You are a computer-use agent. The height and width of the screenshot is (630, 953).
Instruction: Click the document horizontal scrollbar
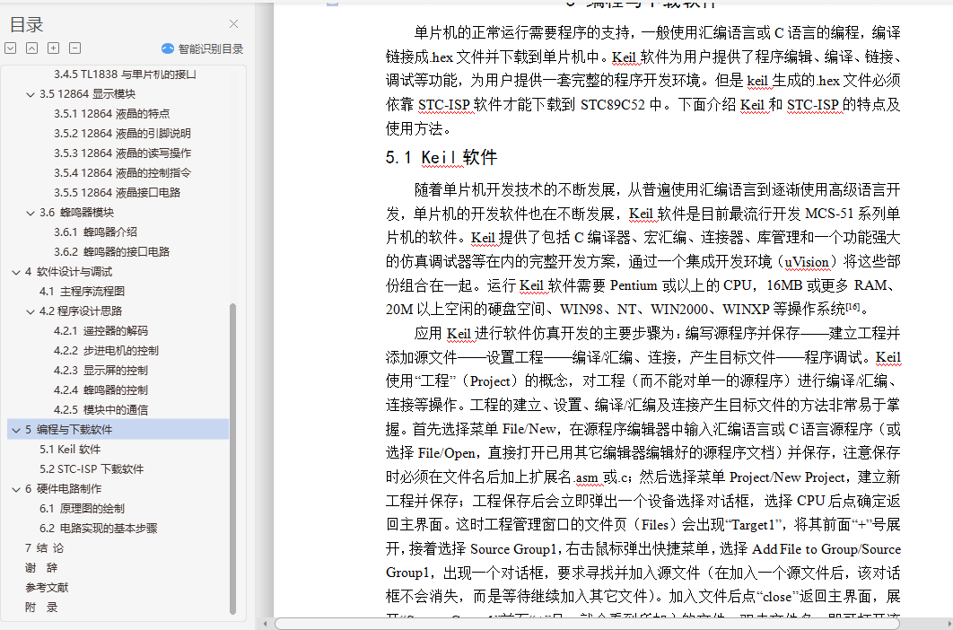587,624
